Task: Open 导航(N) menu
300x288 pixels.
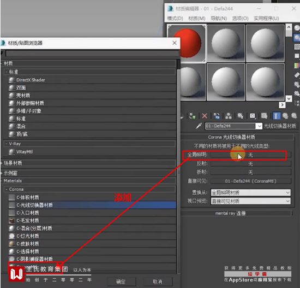Action: 219,19
